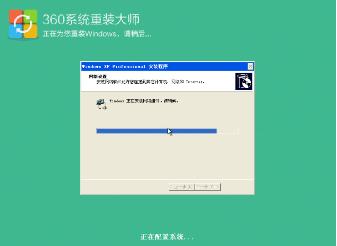
Task: Close the Windows XP Professional setup dialog
Action: (250, 67)
